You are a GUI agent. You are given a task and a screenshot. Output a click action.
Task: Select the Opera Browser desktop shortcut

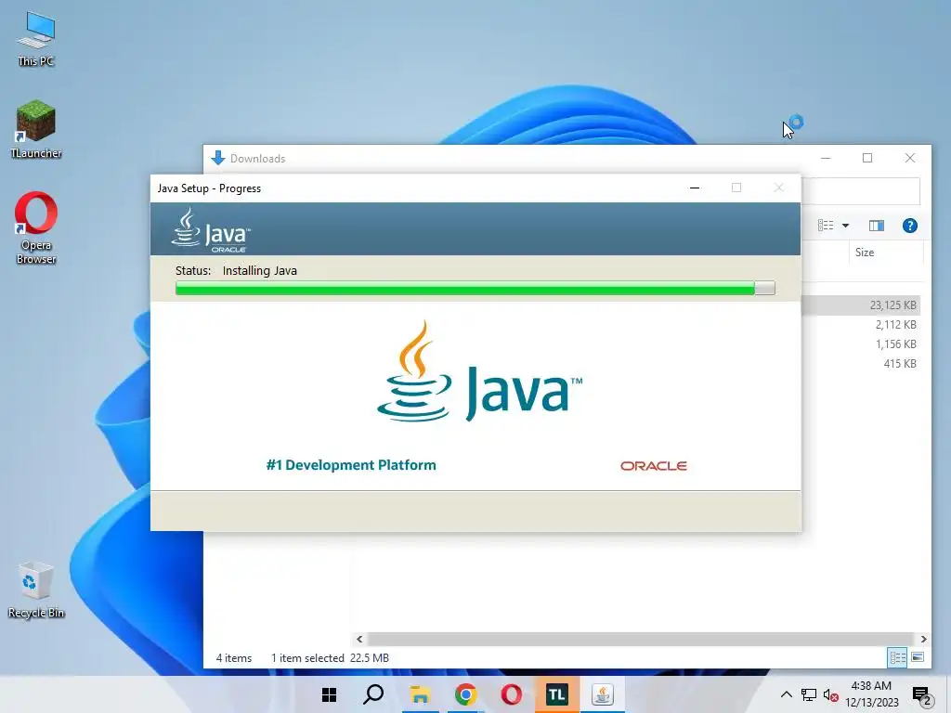pos(36,228)
